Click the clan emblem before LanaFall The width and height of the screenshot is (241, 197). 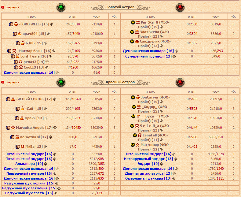pyautogui.click(x=135, y=135)
